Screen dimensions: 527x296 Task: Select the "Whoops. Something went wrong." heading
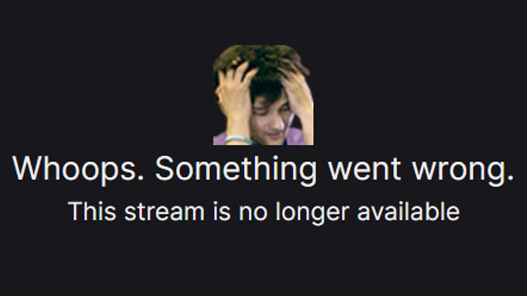tap(263, 171)
